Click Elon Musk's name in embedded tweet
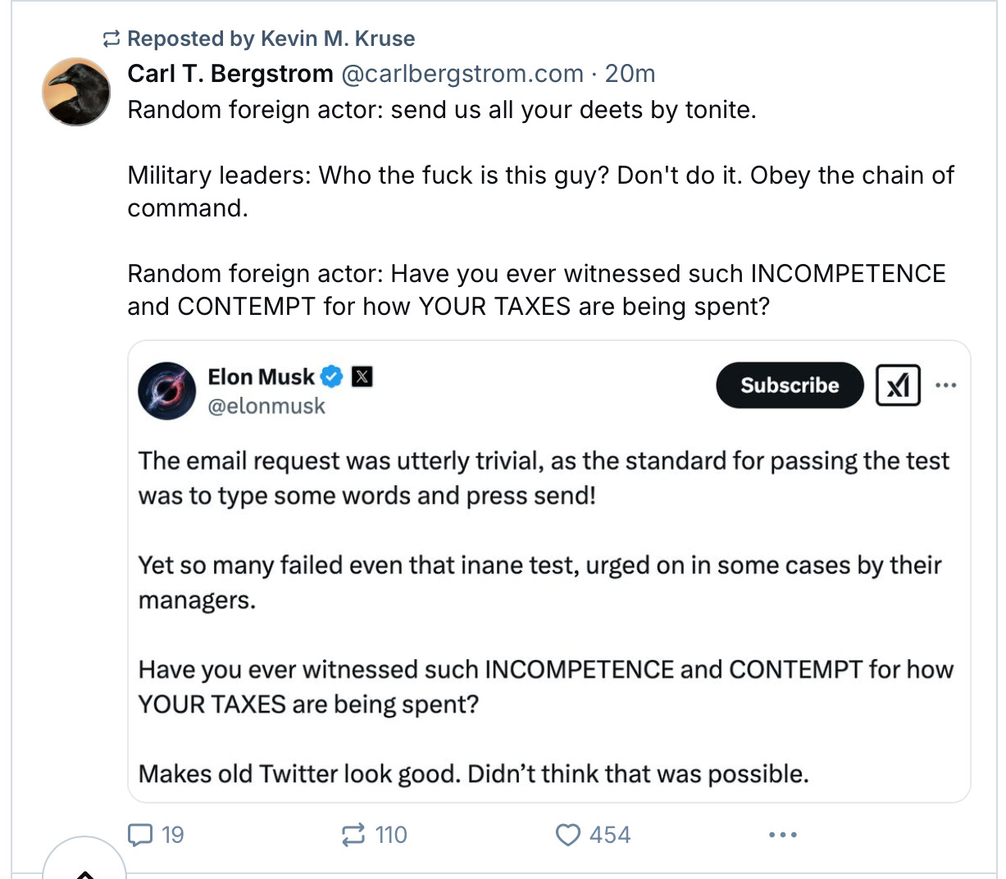Image resolution: width=1006 pixels, height=879 pixels. tap(261, 377)
